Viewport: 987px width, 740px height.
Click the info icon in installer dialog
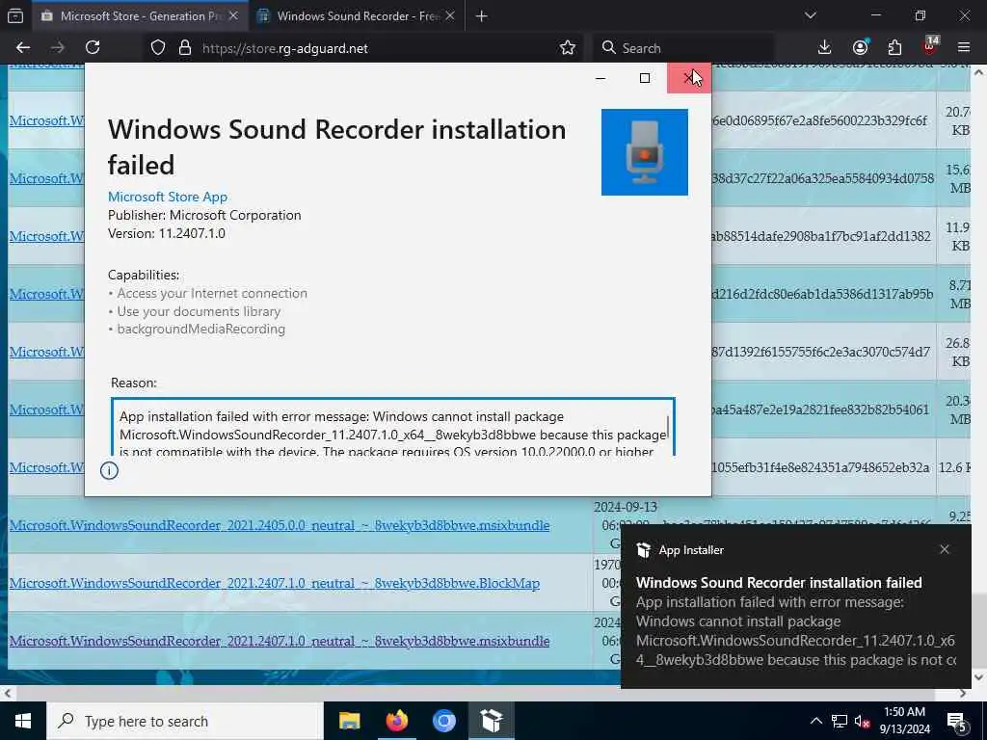point(109,470)
